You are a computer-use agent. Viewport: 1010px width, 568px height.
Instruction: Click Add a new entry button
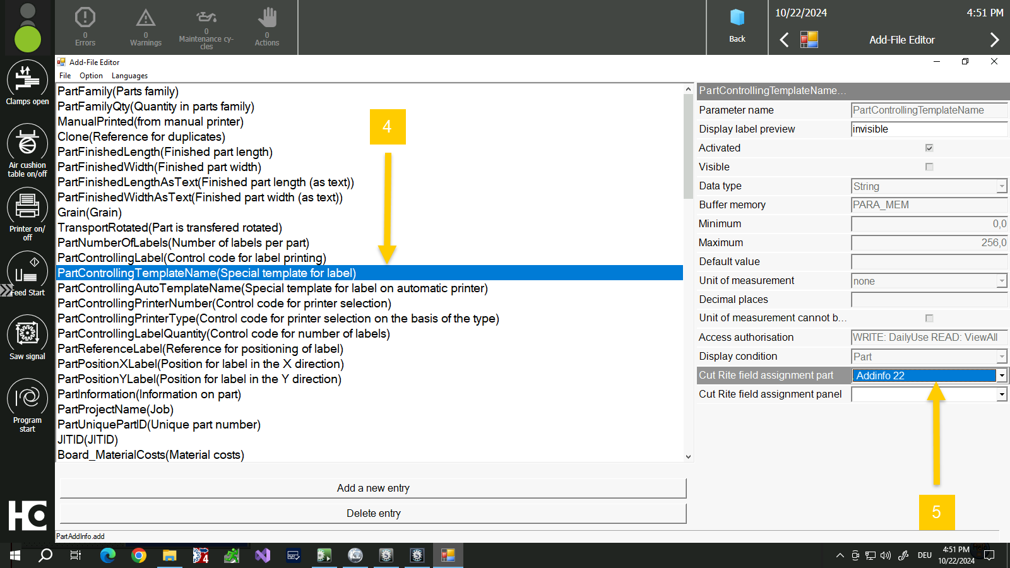(373, 488)
